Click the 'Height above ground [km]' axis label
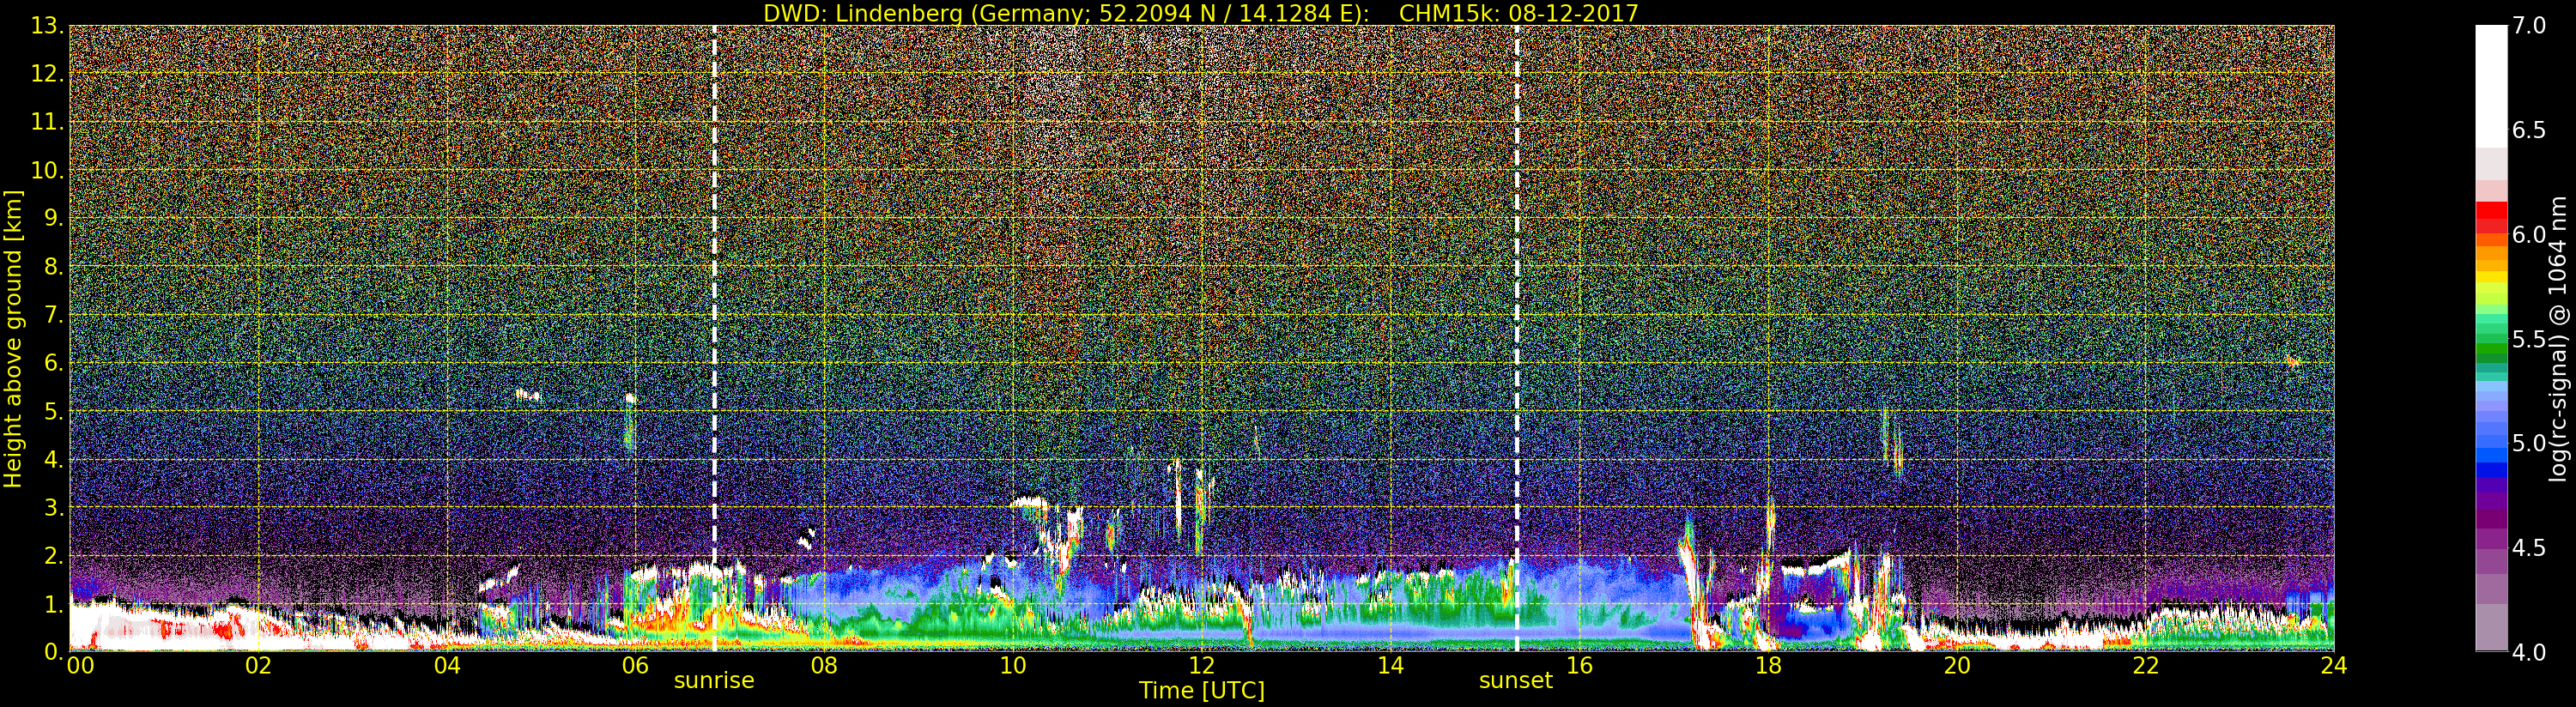Image resolution: width=2576 pixels, height=707 pixels. tap(13, 338)
